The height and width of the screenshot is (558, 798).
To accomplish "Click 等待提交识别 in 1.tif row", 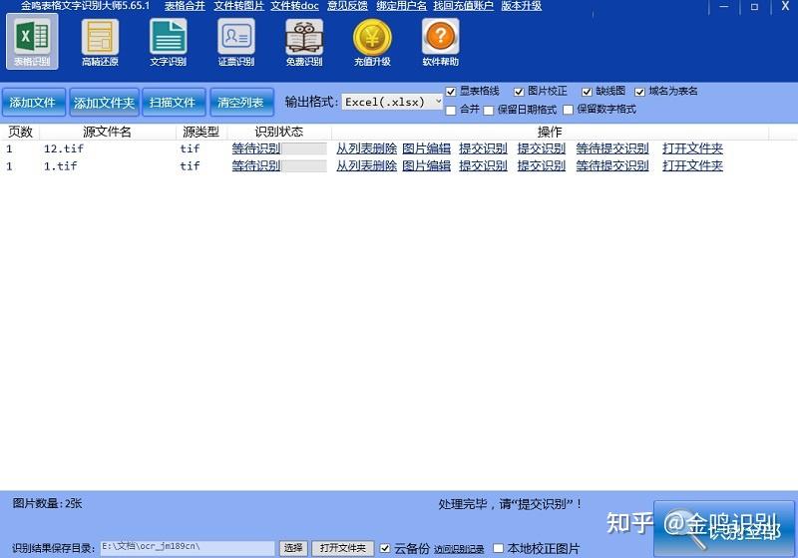I will 612,165.
